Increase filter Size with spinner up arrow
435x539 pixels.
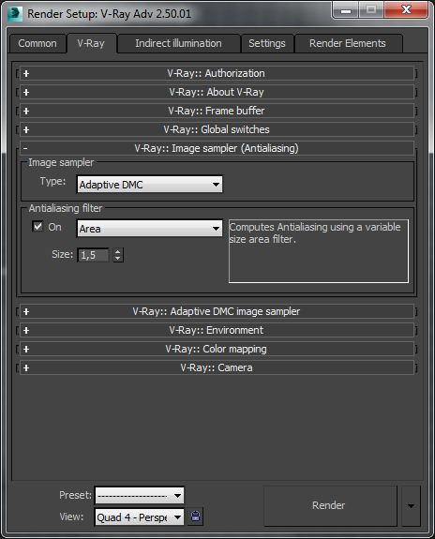(x=118, y=251)
